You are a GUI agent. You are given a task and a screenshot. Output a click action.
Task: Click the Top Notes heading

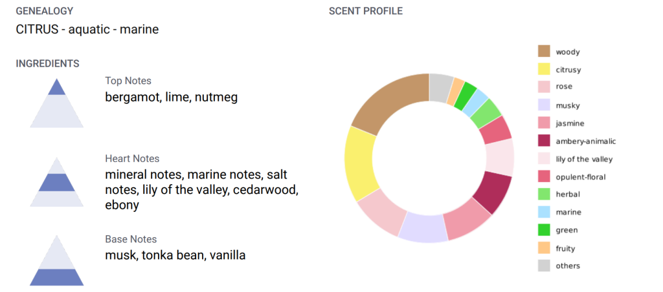coord(128,81)
